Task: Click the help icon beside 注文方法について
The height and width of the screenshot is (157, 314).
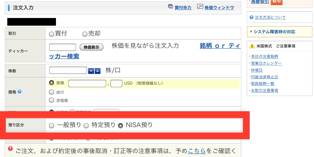Action: [252, 17]
